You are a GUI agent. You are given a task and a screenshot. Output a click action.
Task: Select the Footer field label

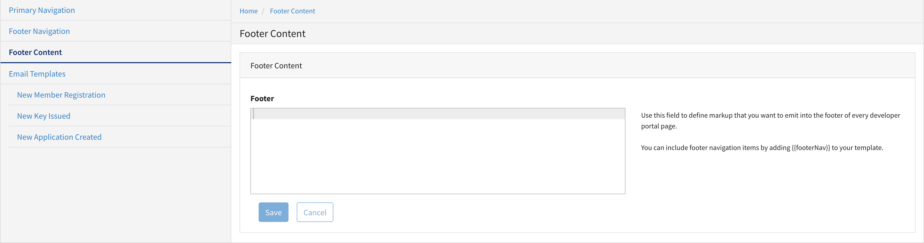tap(262, 98)
